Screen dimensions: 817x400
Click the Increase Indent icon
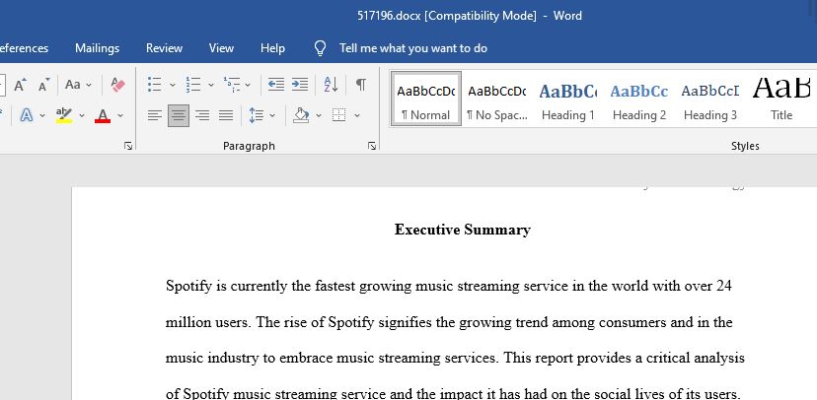point(300,85)
